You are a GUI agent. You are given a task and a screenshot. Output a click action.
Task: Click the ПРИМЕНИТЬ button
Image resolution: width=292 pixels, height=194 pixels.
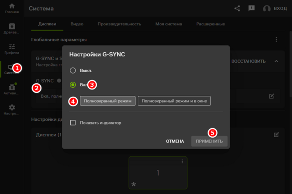[209, 141]
